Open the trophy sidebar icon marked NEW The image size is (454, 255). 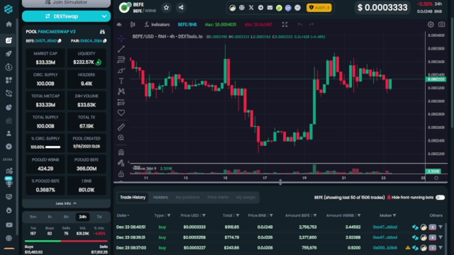pos(9,183)
